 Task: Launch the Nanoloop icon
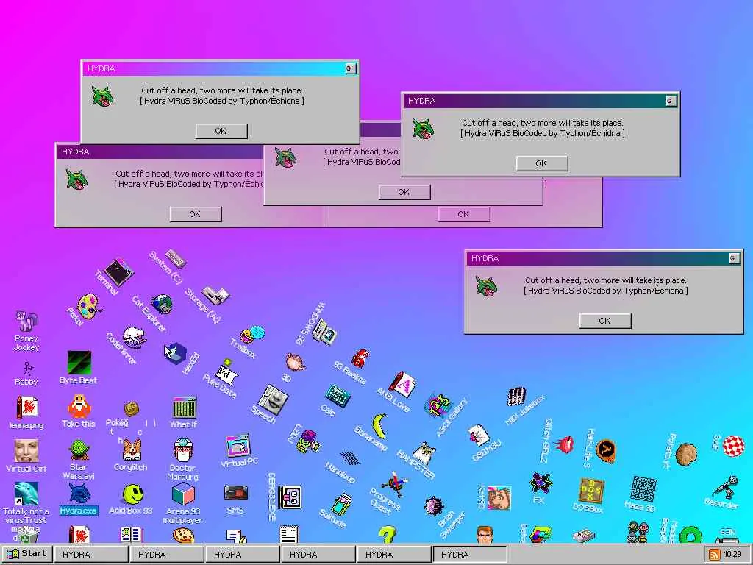[x=350, y=458]
